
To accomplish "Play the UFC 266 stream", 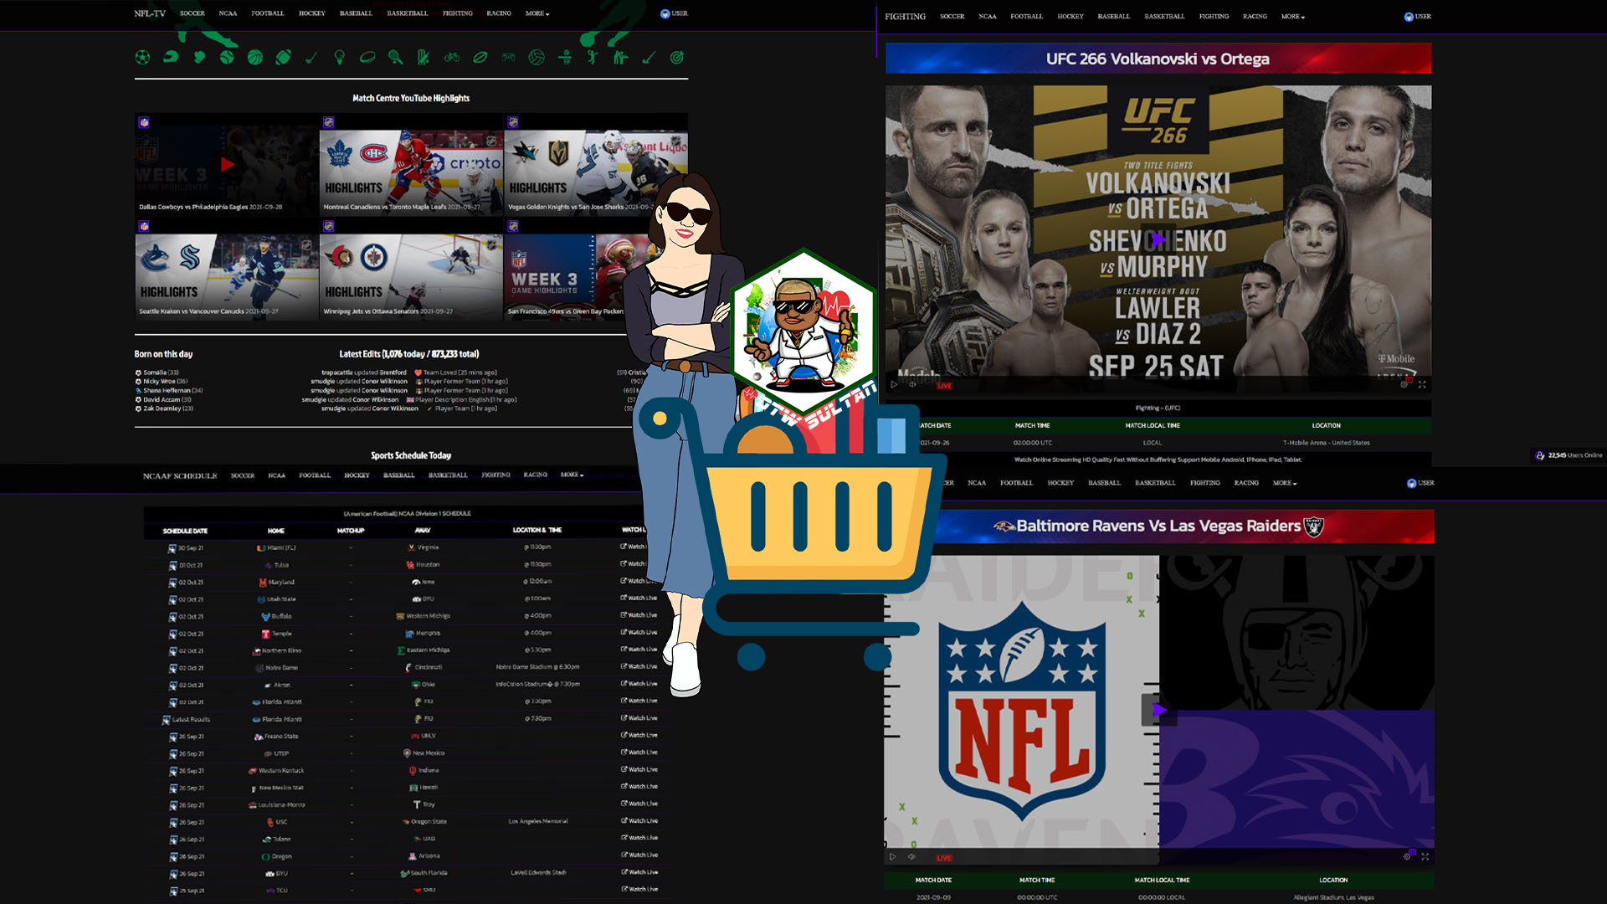I will point(1158,239).
